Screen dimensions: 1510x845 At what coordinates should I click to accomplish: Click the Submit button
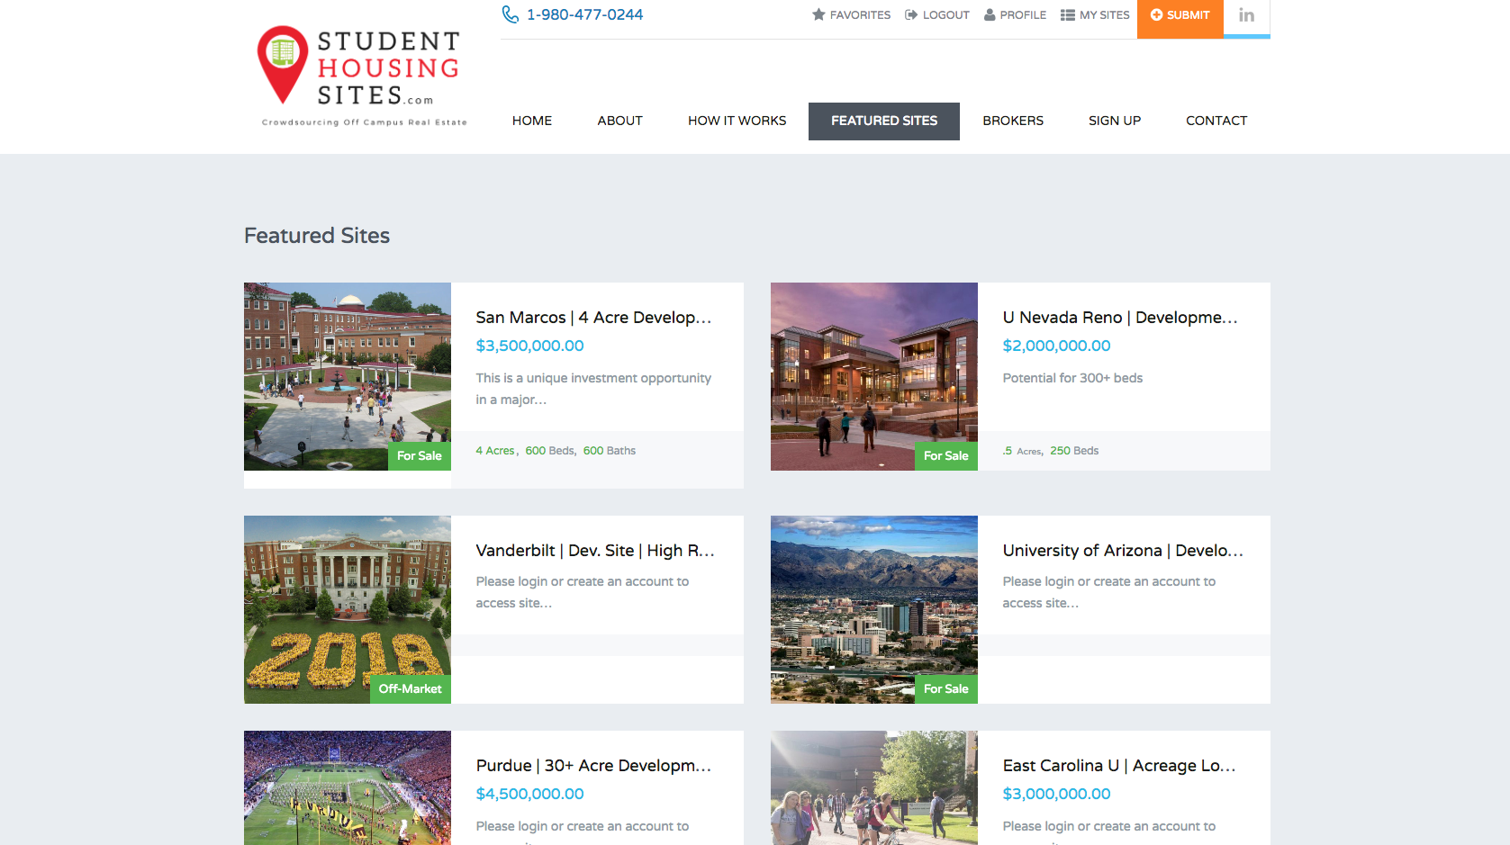(x=1180, y=19)
